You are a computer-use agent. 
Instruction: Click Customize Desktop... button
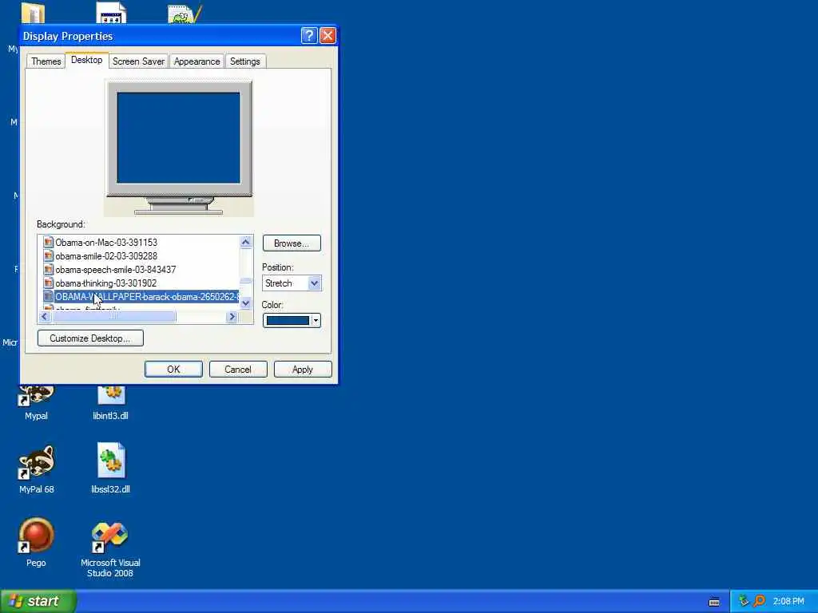(90, 338)
